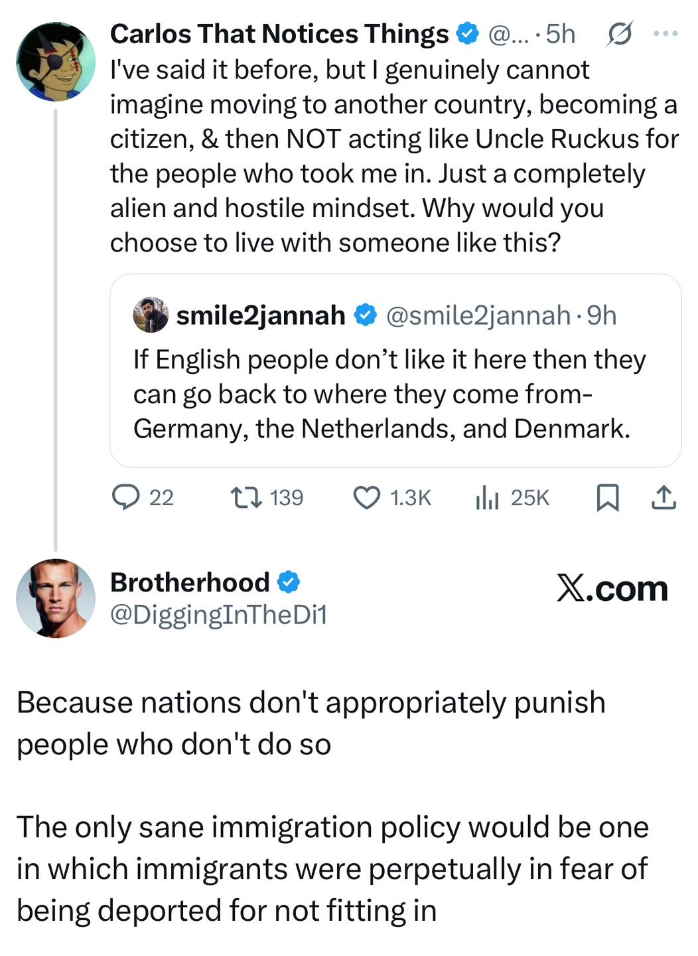Click Brotherhood's verified checkmark badge

click(x=288, y=582)
